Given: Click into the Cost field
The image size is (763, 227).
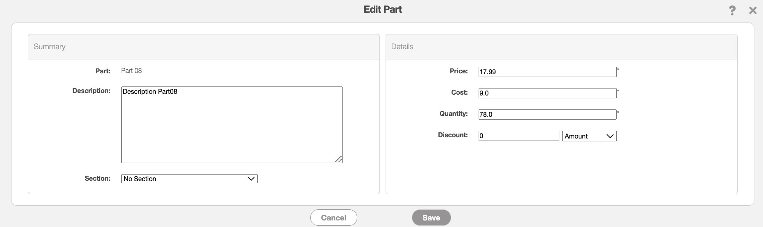Looking at the screenshot, I should 547,93.
